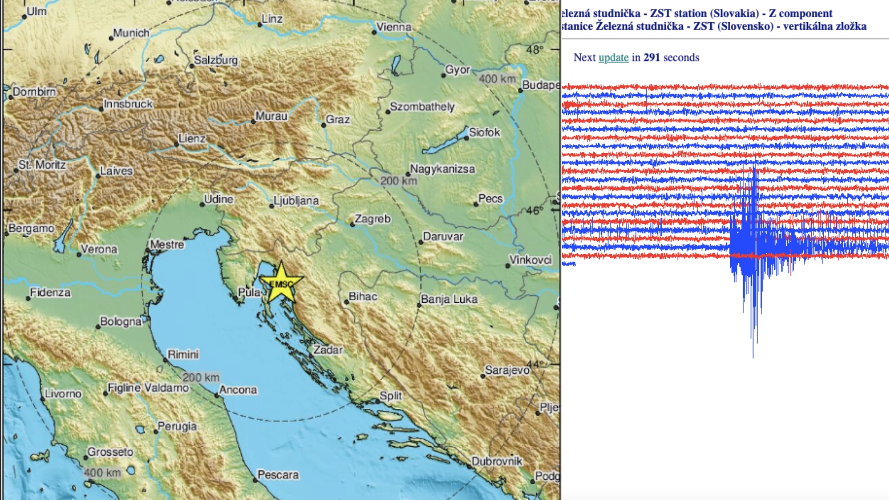Viewport: 889px width, 500px height.
Task: Click the 'update' hyperlink
Action: tap(614, 57)
